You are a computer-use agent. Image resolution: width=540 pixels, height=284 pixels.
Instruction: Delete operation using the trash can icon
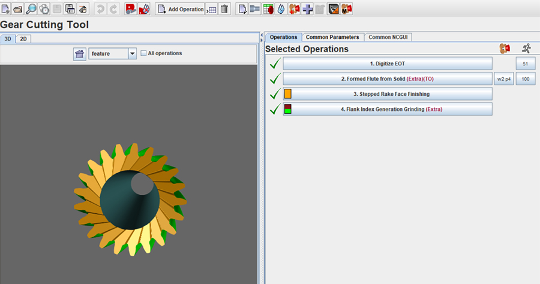pos(225,9)
